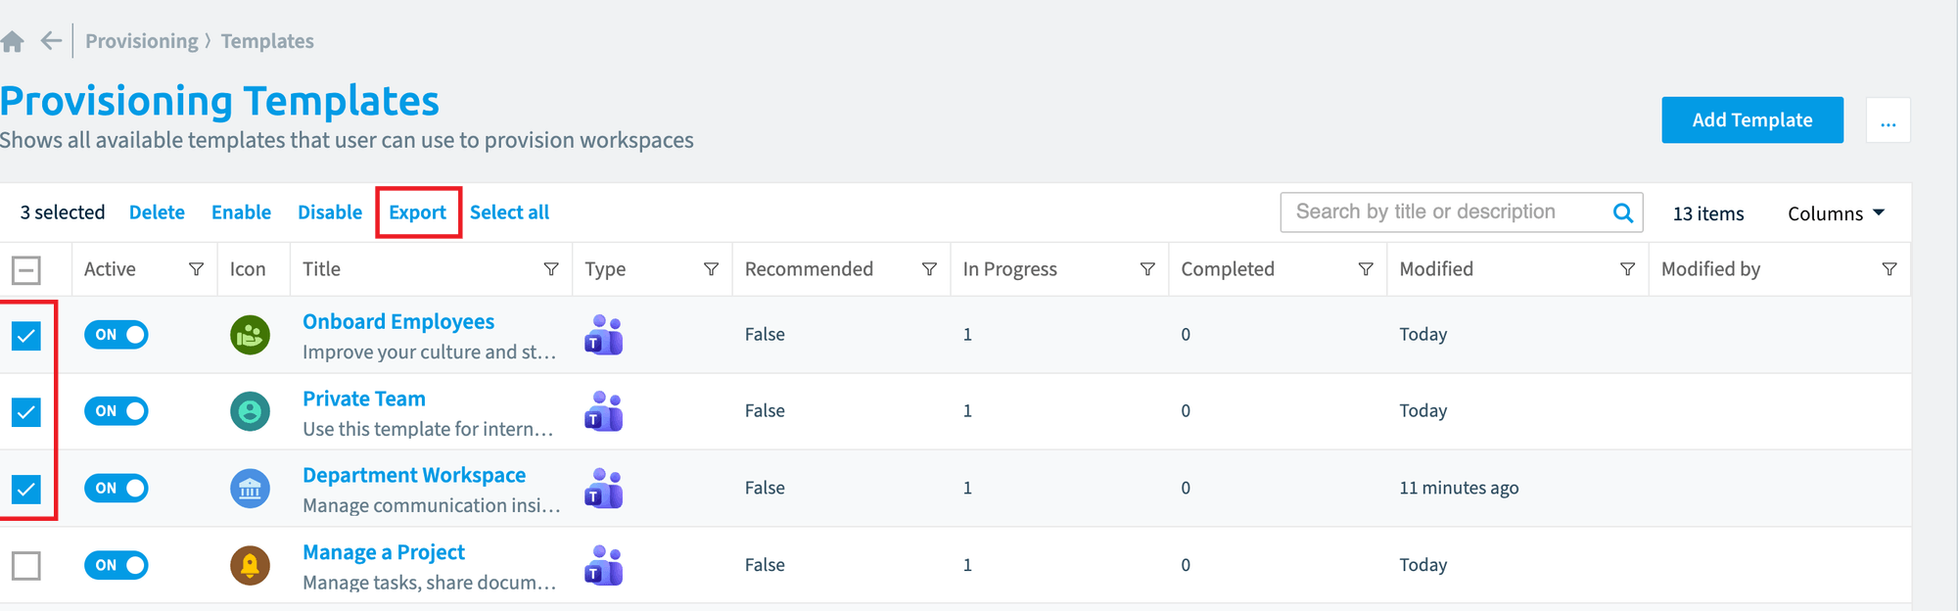Open the Completed column filter
The width and height of the screenshot is (1958, 611).
[x=1366, y=269]
